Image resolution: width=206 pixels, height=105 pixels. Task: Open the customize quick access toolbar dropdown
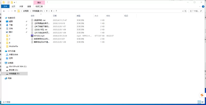click(14, 2)
